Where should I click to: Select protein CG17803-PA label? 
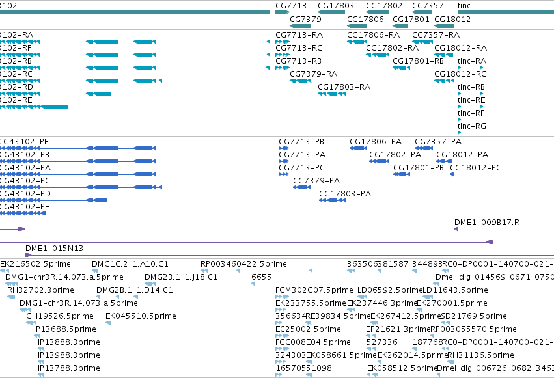coord(345,194)
